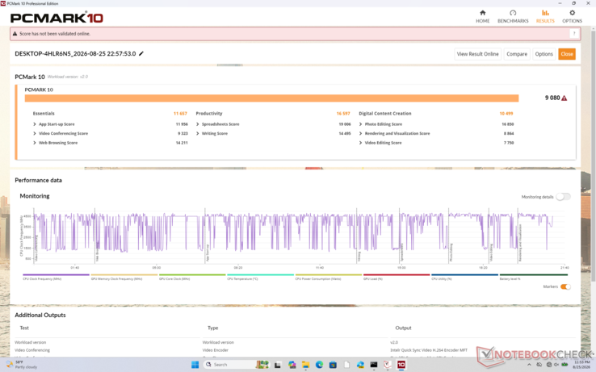Go to the Home section
The width and height of the screenshot is (596, 372).
(x=482, y=17)
